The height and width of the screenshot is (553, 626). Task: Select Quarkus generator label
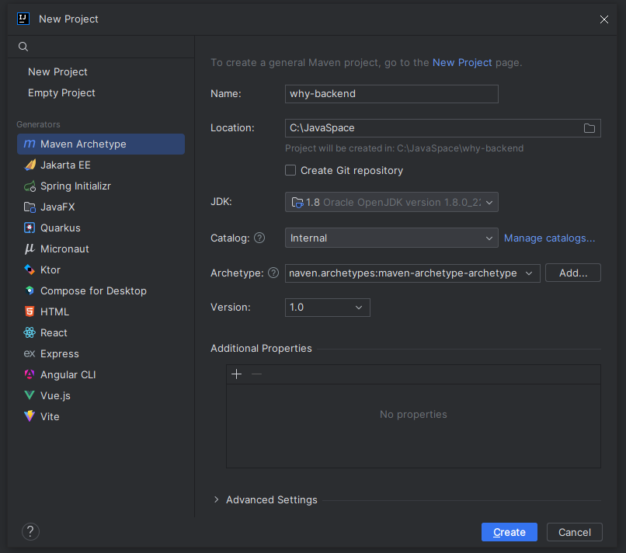tap(61, 228)
